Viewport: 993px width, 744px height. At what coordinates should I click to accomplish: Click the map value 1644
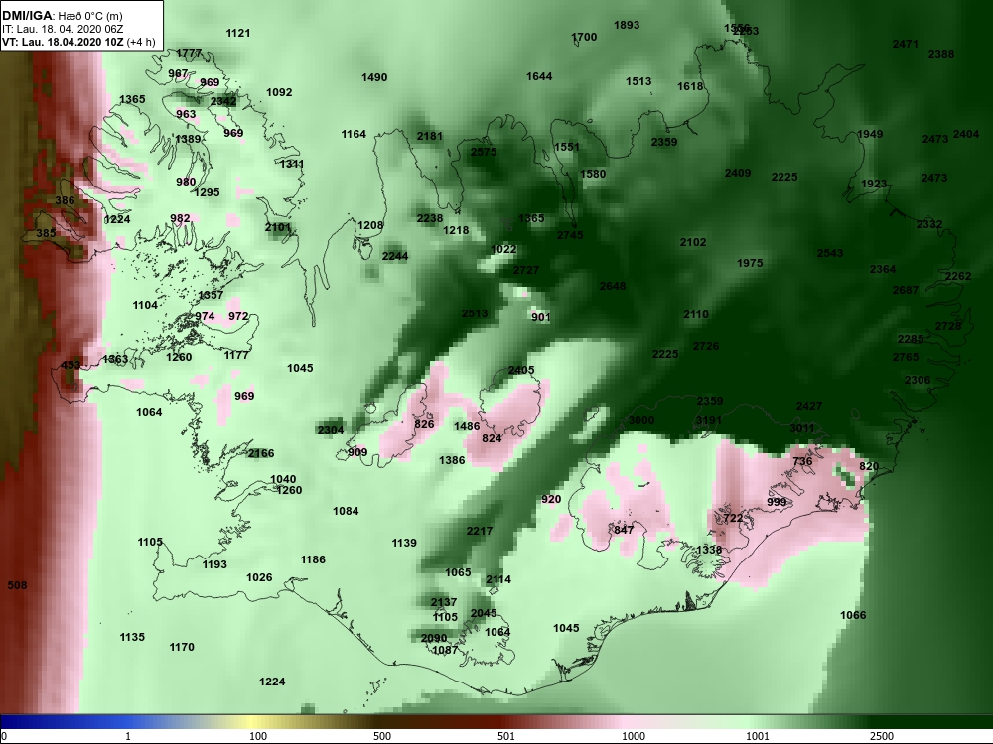pyautogui.click(x=539, y=76)
